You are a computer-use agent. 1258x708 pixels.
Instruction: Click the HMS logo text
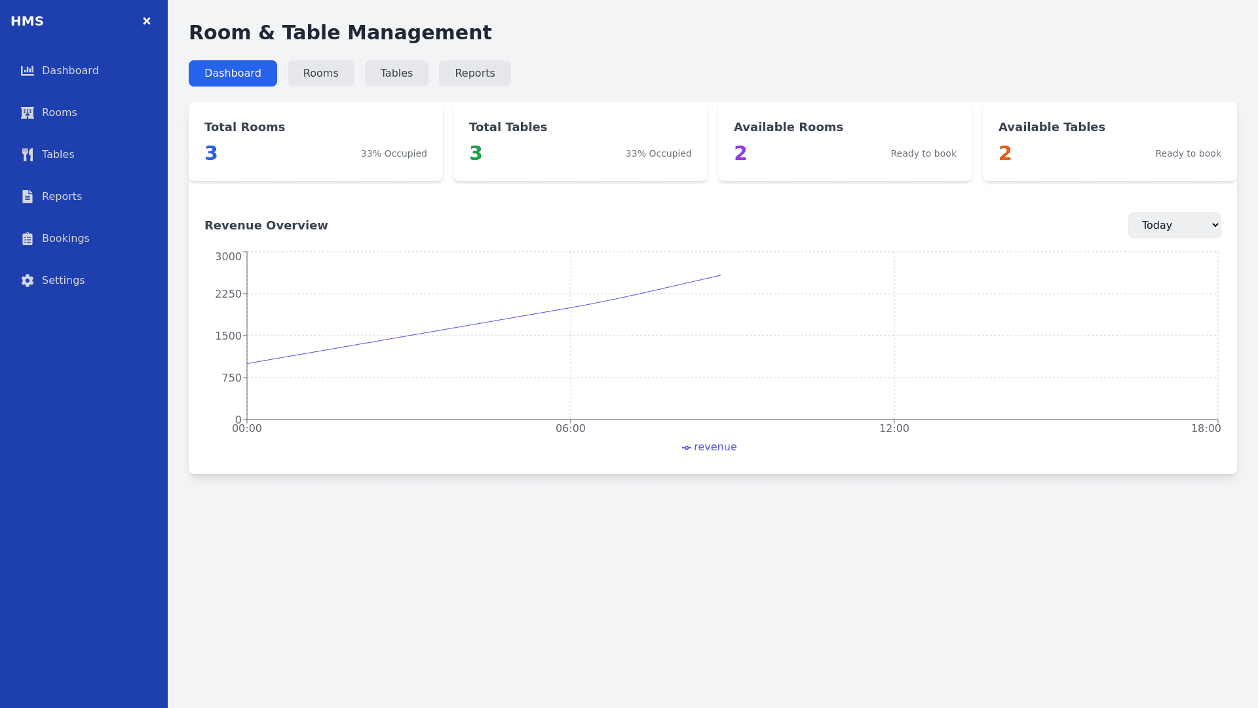(x=27, y=21)
